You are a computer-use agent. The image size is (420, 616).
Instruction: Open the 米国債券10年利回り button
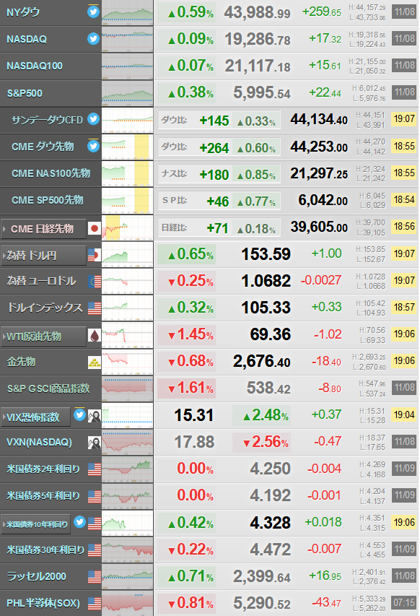35,524
